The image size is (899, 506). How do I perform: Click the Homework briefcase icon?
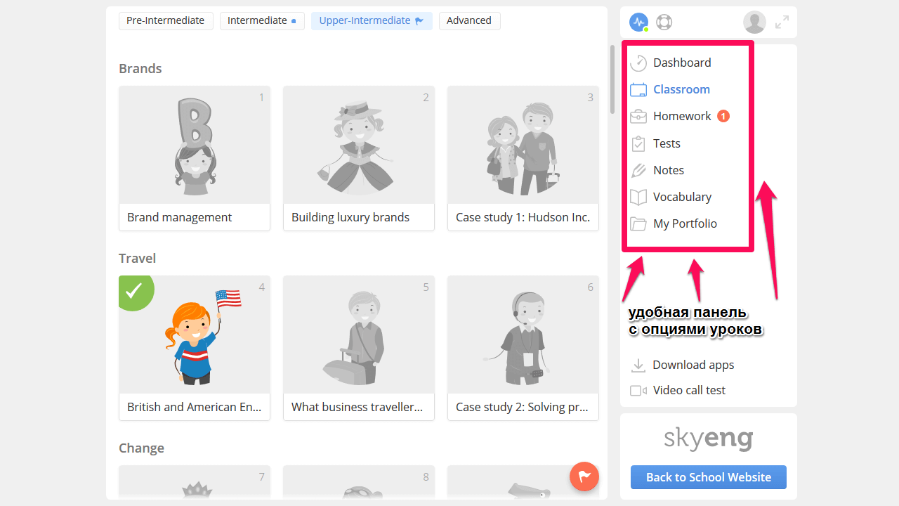pyautogui.click(x=638, y=116)
